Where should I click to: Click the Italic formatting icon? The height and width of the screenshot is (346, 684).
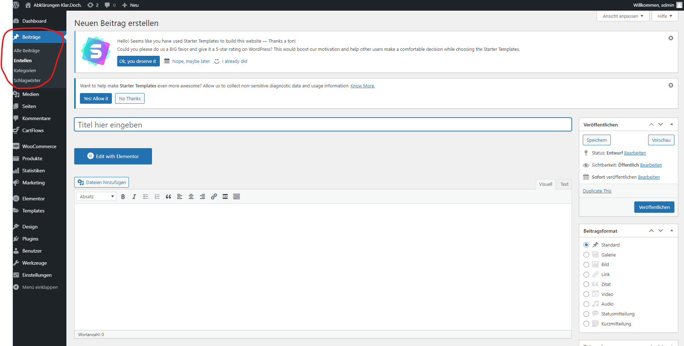tap(134, 196)
